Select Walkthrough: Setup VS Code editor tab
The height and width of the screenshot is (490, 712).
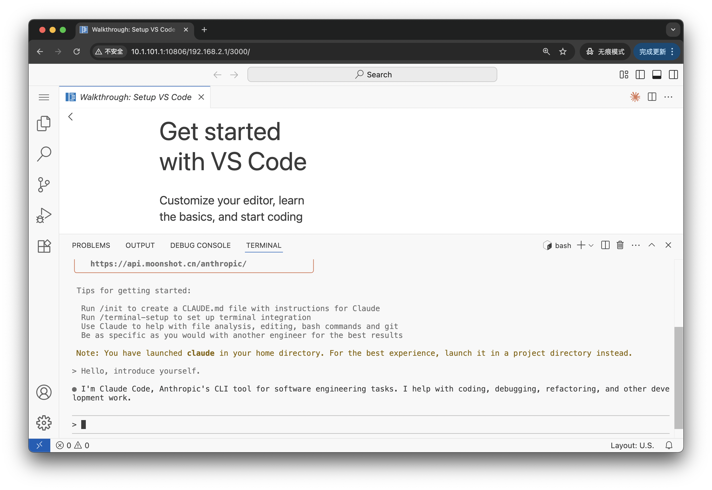[135, 97]
